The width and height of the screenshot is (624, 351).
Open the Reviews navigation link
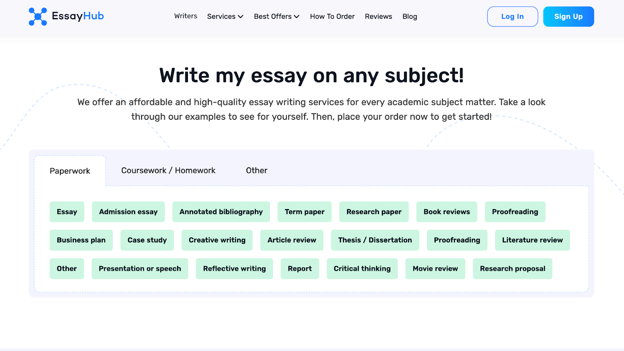pos(378,16)
